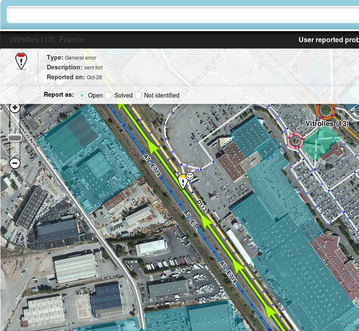Click the Vitrolles (13) city label on map
The image size is (359, 331).
pyautogui.click(x=327, y=124)
